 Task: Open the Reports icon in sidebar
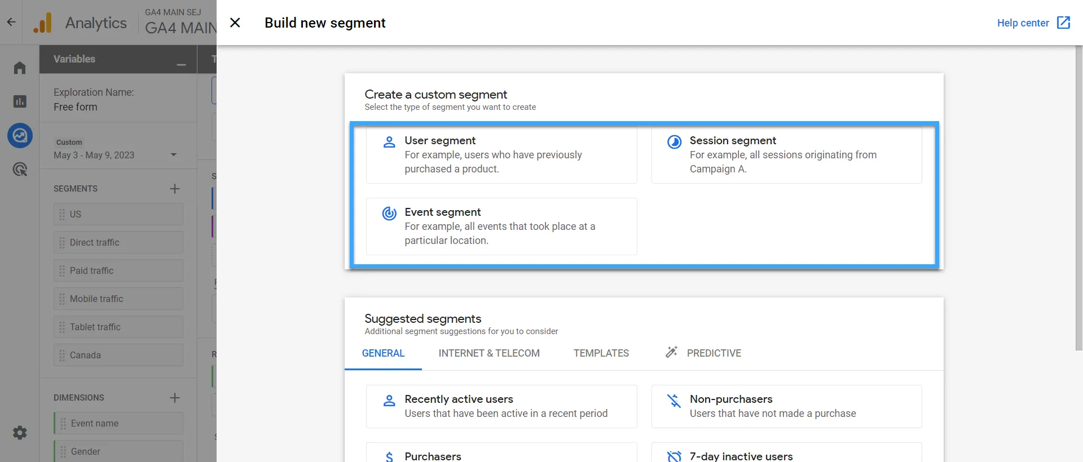tap(20, 101)
